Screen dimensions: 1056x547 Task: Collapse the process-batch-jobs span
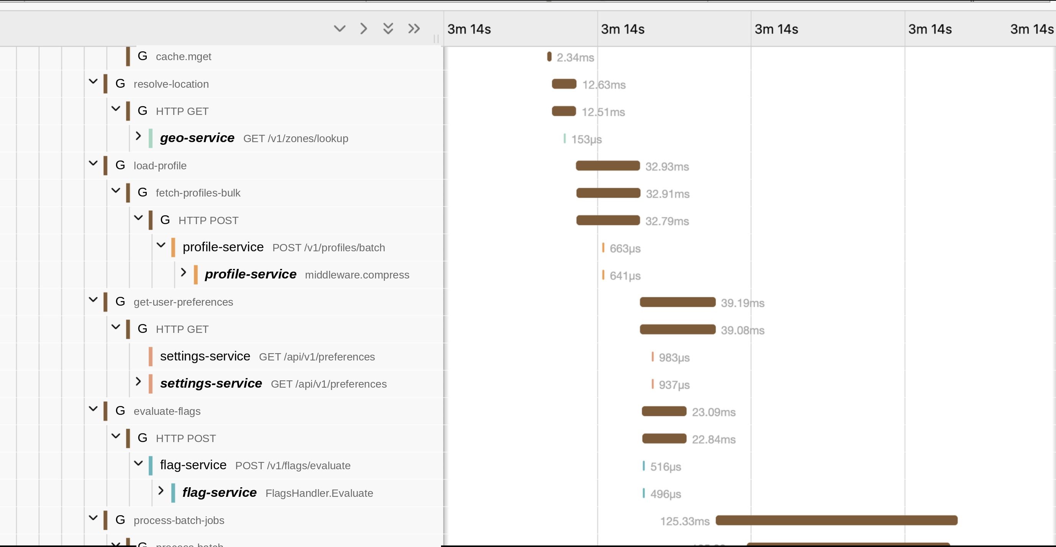tap(93, 518)
